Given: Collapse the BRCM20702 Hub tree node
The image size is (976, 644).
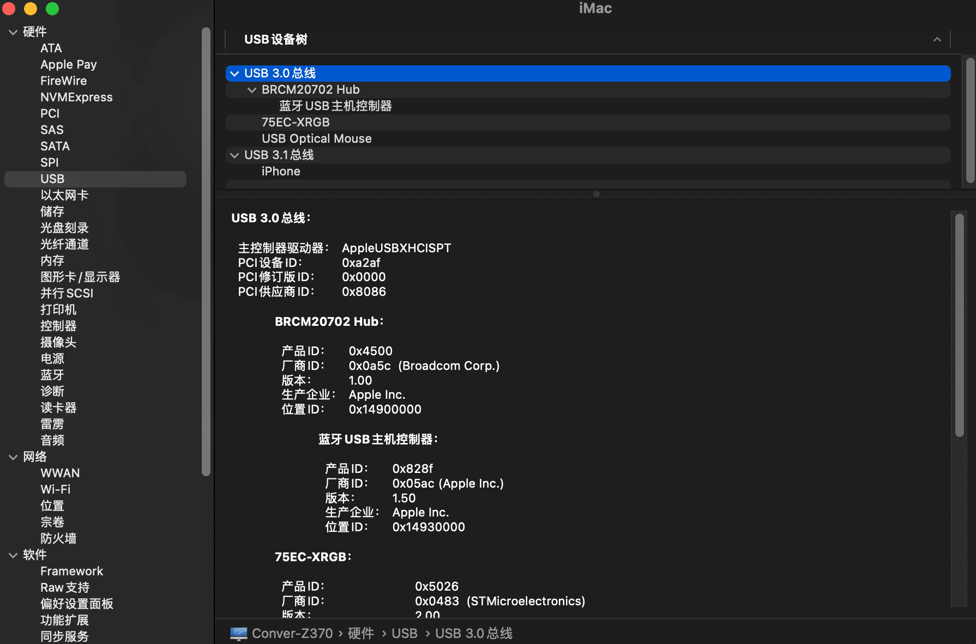Looking at the screenshot, I should pos(252,90).
